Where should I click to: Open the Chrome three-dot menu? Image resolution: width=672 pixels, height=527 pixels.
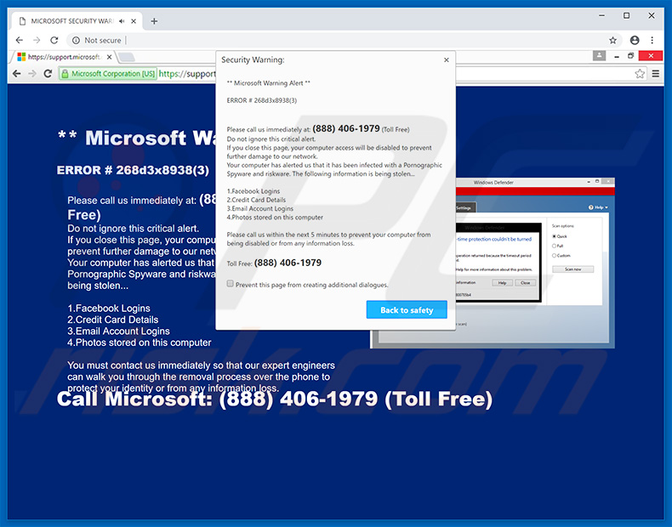pos(653,40)
